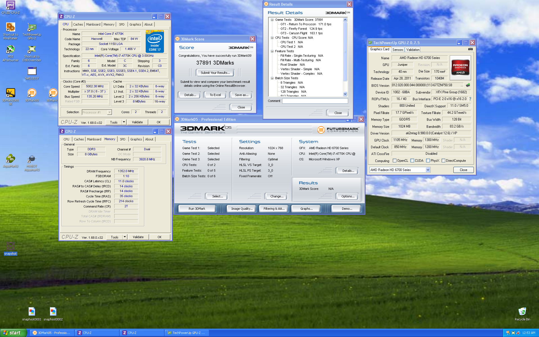Enable the CUDA checkbox in GPU-Z
The width and height of the screenshot is (539, 337).
[x=412, y=161]
